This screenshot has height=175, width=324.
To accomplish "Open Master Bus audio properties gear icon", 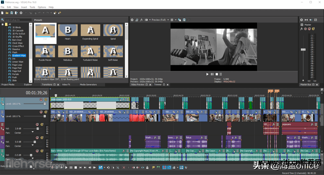I will coord(302,20).
